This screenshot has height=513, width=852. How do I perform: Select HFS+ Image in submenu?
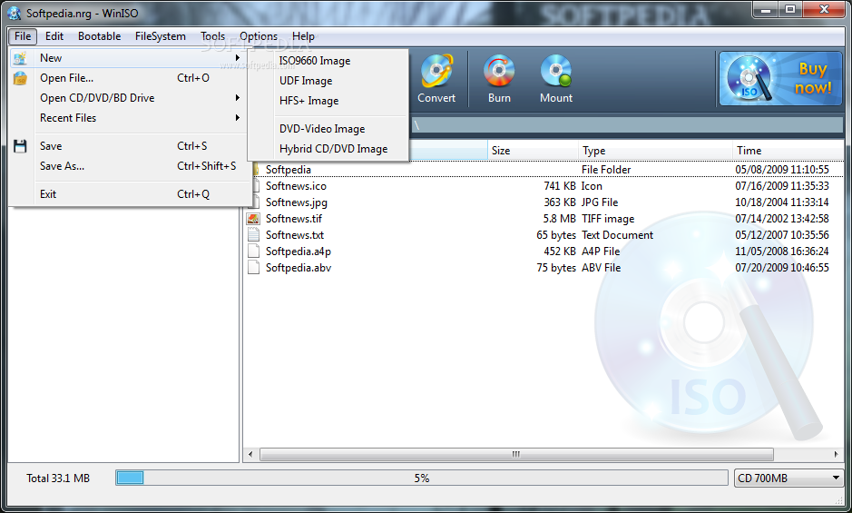click(x=328, y=101)
